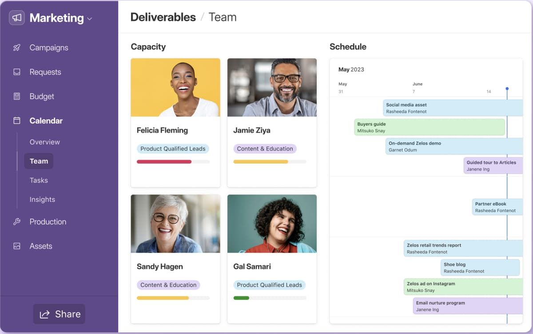This screenshot has height=334, width=533.
Task: Click the Campaigns rocket icon
Action: coord(17,48)
